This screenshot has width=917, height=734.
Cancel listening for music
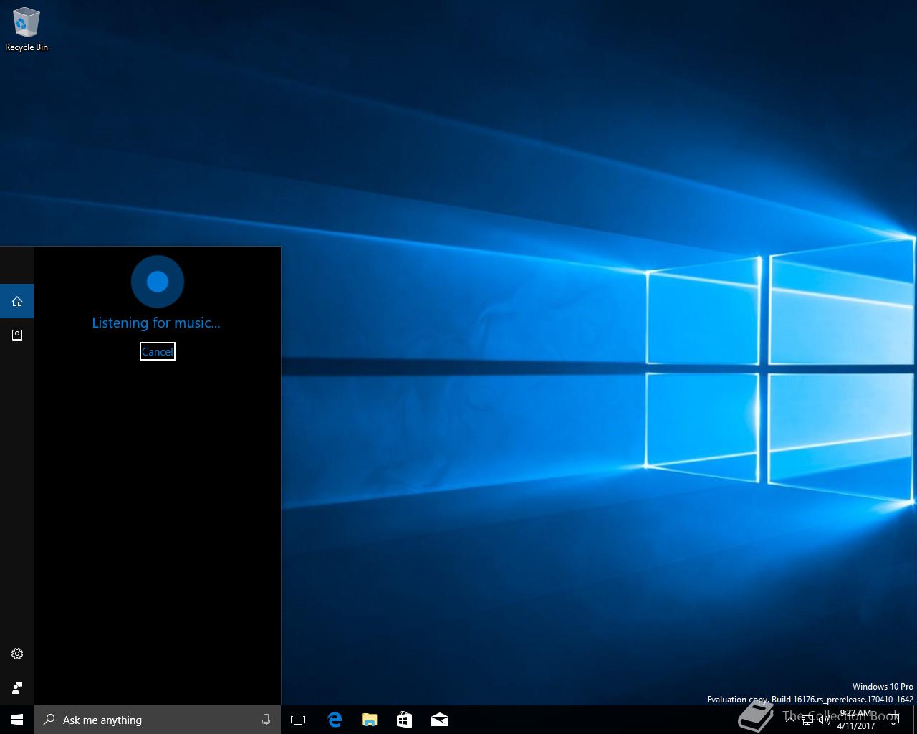click(x=158, y=351)
